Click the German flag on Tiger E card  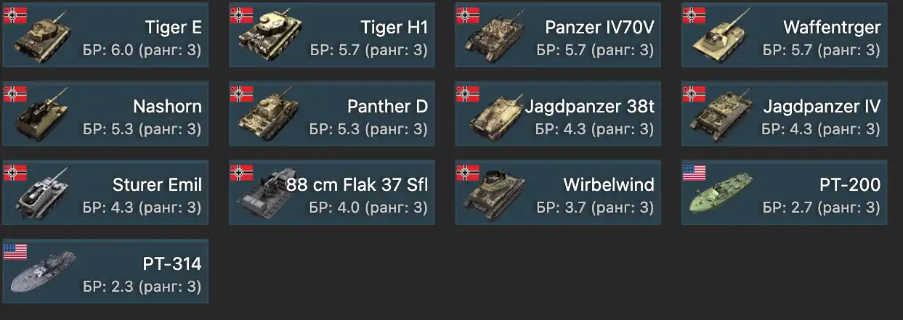pos(15,15)
